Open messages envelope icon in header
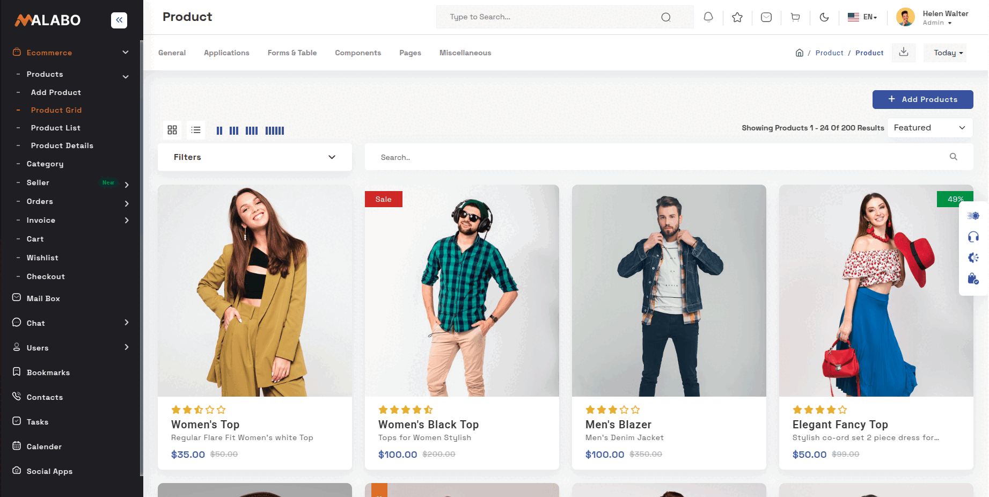Image resolution: width=989 pixels, height=497 pixels. [766, 17]
